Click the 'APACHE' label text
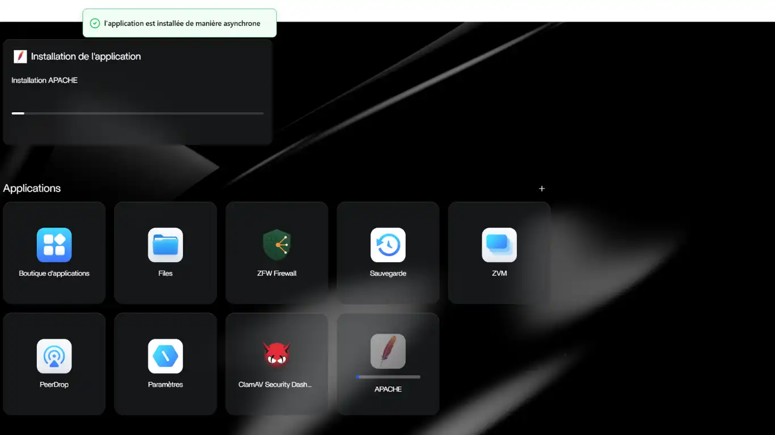The image size is (775, 435). [388, 389]
